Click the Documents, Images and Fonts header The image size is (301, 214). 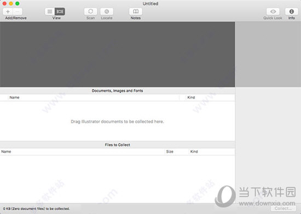(118, 91)
